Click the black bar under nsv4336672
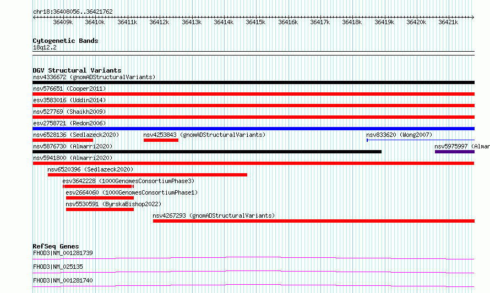Viewport: 490px width, 293px height. click(253, 82)
